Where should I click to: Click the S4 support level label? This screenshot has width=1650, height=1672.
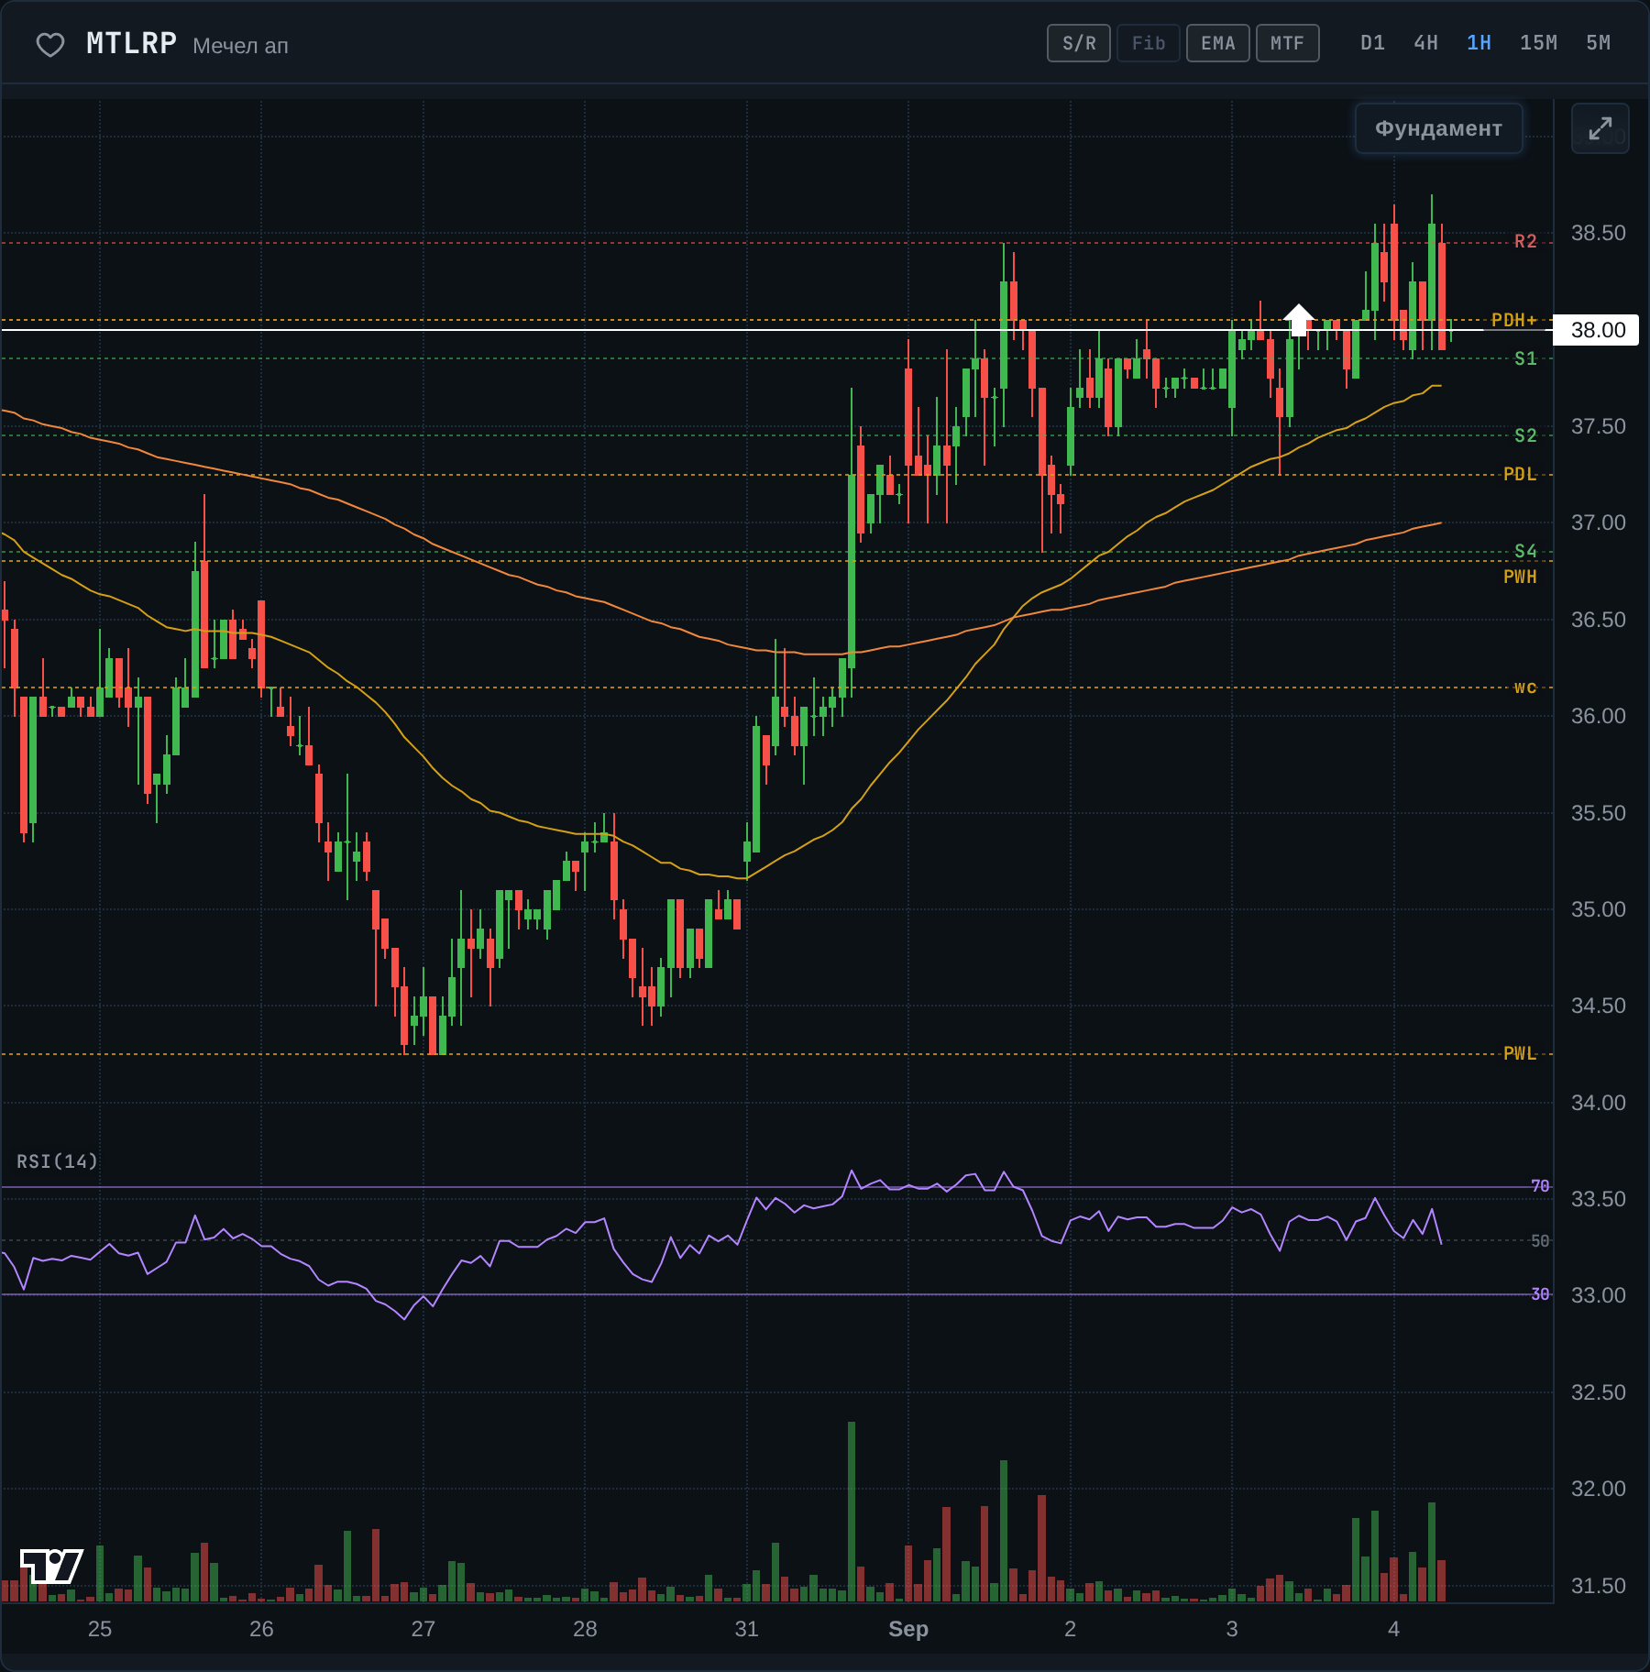(1525, 551)
